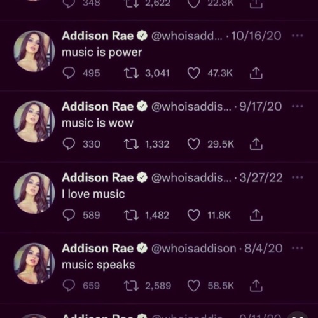This screenshot has width=318, height=318.
Task: Open Addison Rae name on "music is wow" tweet
Action: [x=98, y=106]
